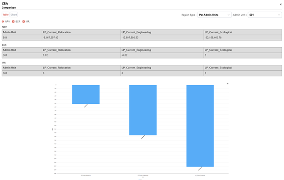This screenshot has width=284, height=180.
Task: Open the chart menu icon at top right
Action: click(228, 84)
